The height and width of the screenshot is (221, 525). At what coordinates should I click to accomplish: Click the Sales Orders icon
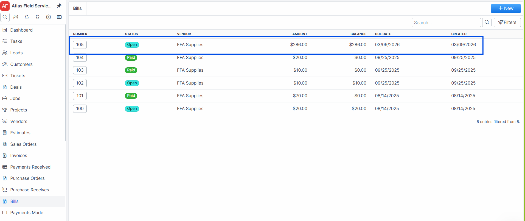tap(5, 144)
